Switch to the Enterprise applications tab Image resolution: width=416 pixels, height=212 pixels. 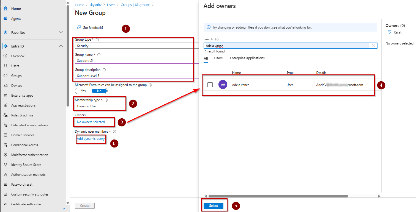pos(247,58)
